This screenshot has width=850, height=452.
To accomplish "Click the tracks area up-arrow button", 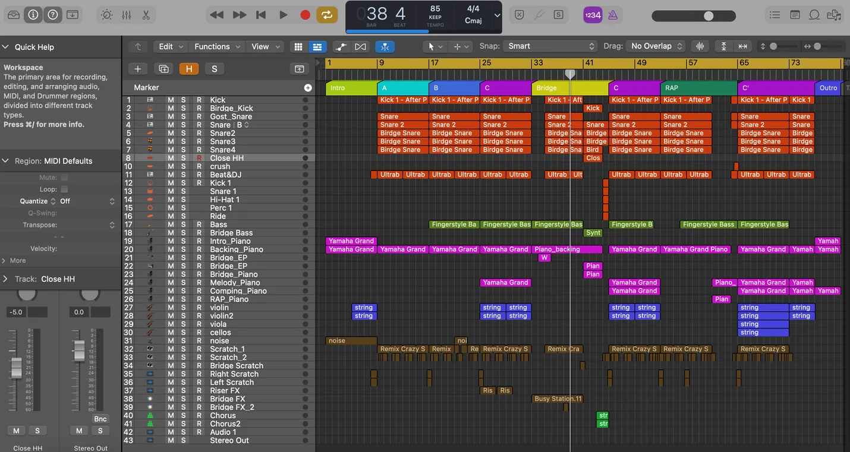I will coord(138,46).
